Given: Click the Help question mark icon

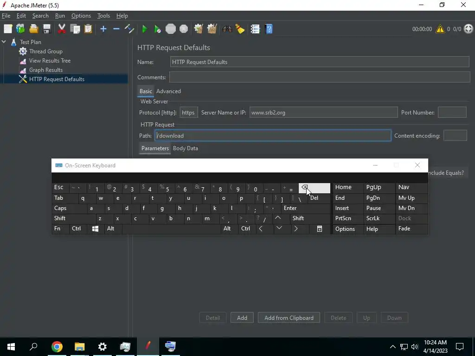Looking at the screenshot, I should 269,29.
